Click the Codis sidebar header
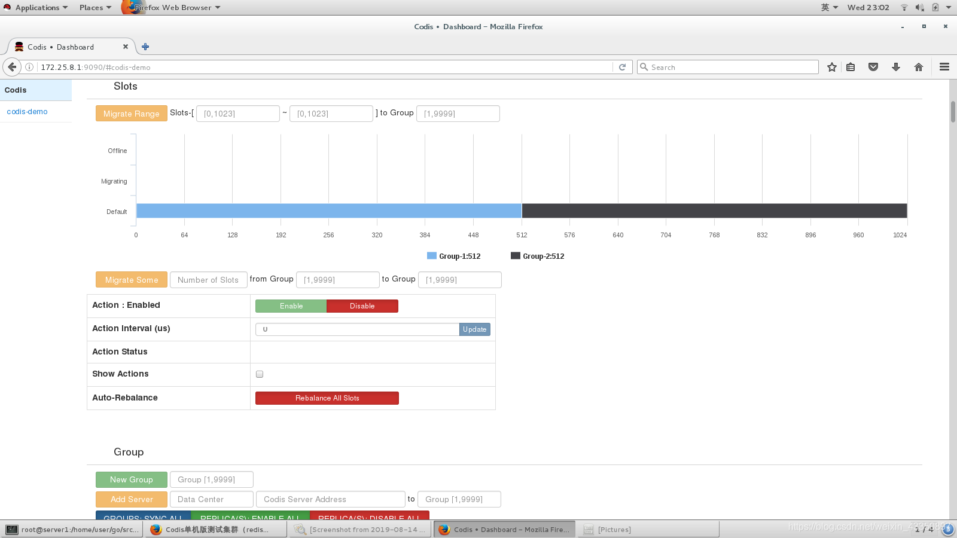 [x=36, y=90]
